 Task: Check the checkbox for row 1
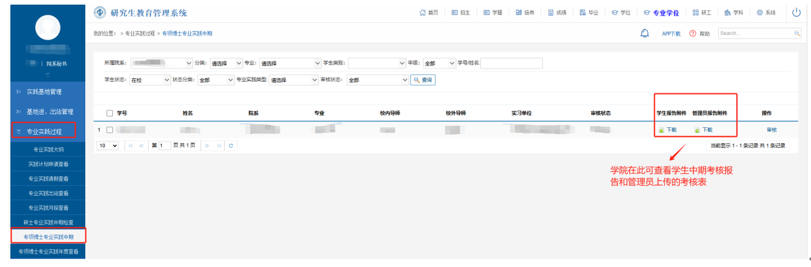[110, 130]
